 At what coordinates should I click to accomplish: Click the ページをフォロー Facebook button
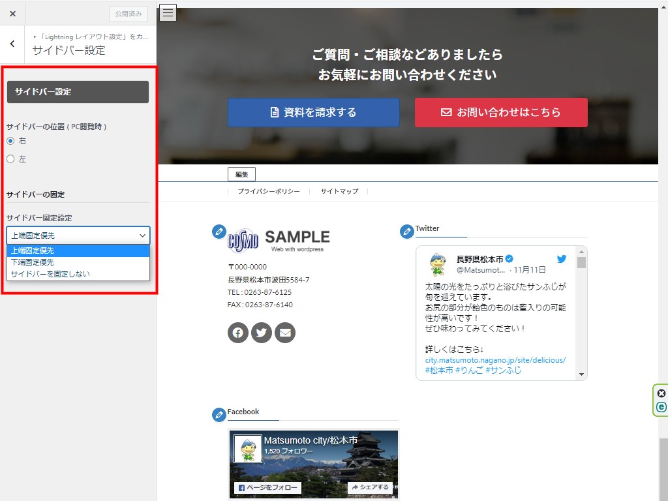pos(267,488)
